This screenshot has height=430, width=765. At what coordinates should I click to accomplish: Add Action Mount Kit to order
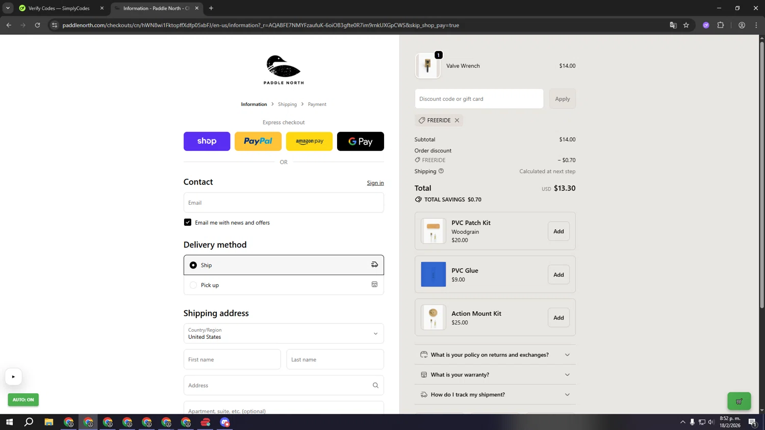559,317
